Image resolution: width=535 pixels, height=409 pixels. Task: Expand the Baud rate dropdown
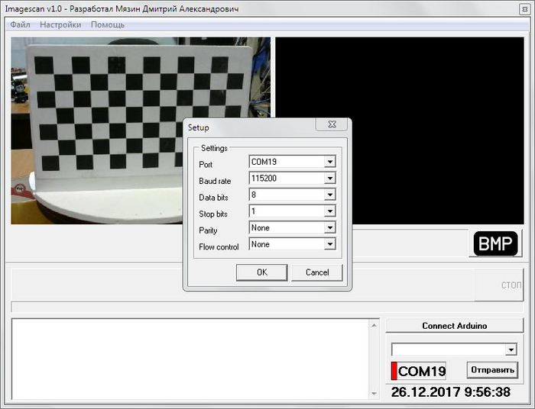click(329, 179)
